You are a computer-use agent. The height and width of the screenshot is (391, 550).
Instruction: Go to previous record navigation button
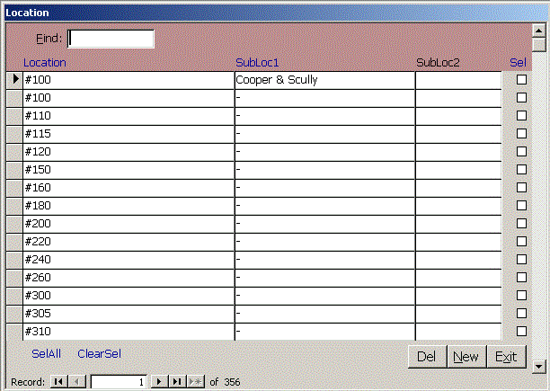click(76, 382)
